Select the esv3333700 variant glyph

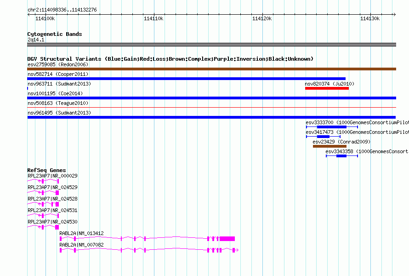click(332, 127)
